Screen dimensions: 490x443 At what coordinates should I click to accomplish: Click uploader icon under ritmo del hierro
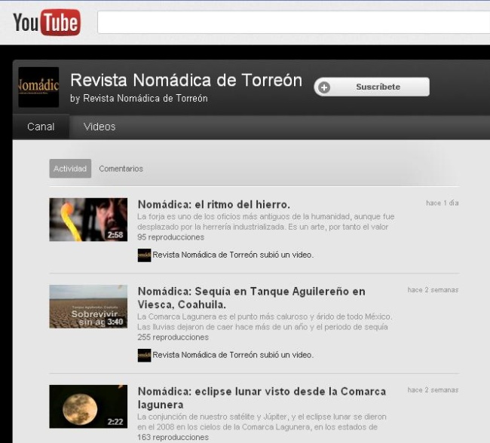pyautogui.click(x=144, y=255)
